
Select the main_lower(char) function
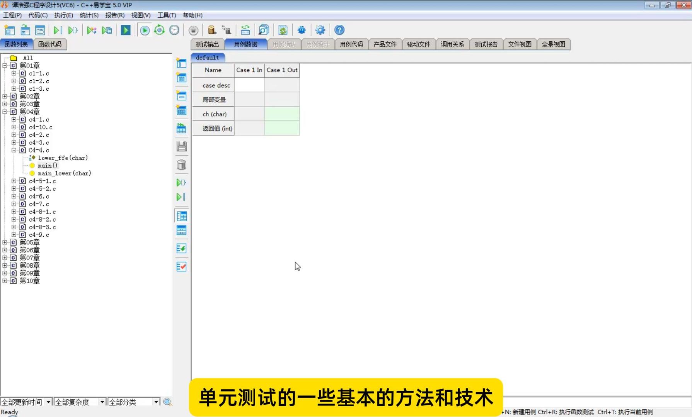pos(64,173)
